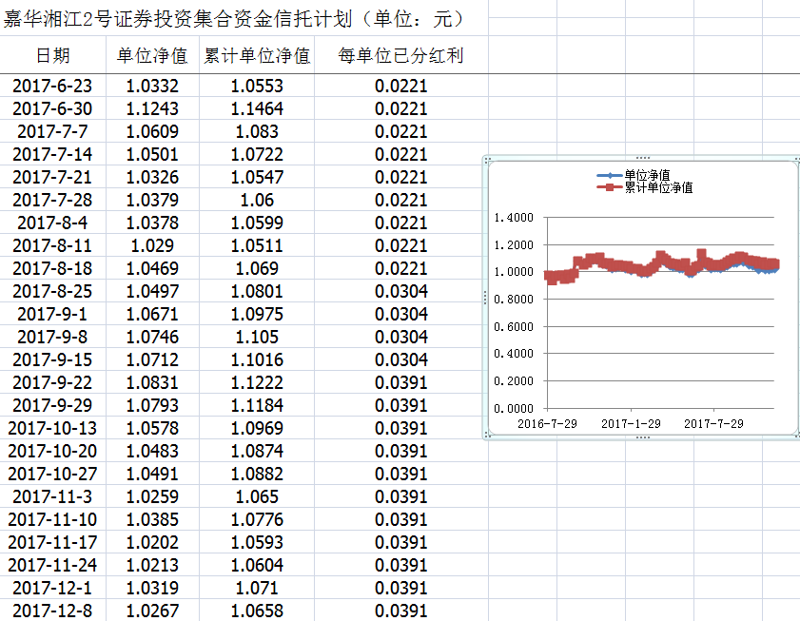Click the chart's bottom edge resize handle
The width and height of the screenshot is (800, 621).
point(642,437)
